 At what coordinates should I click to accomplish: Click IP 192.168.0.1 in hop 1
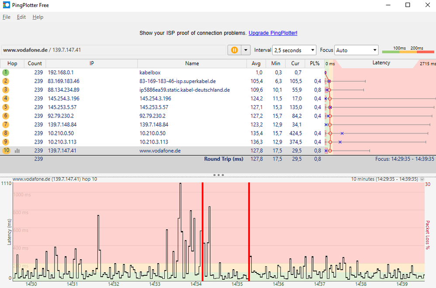[x=61, y=72]
